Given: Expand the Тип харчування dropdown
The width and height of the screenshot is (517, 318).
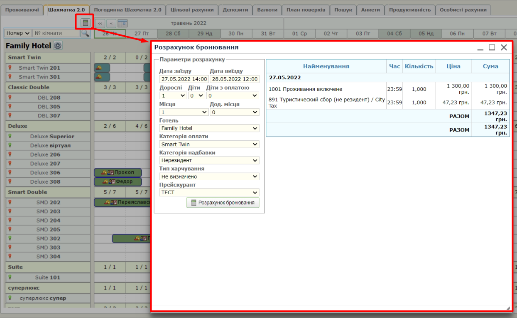Looking at the screenshot, I should 209,176.
